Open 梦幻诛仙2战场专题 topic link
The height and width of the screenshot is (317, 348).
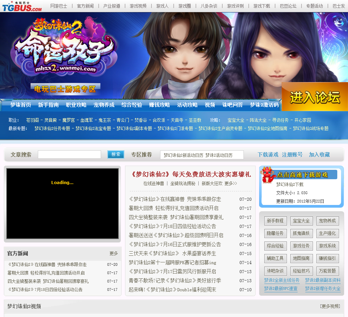pyautogui.click(x=310, y=128)
